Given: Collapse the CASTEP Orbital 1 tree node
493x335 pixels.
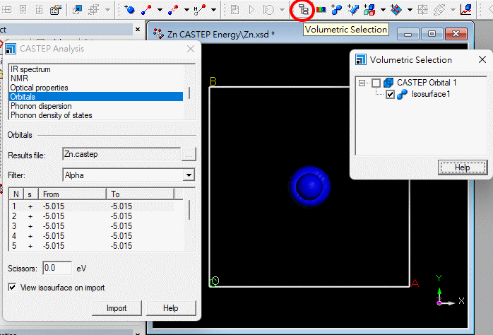Looking at the screenshot, I should pos(362,83).
